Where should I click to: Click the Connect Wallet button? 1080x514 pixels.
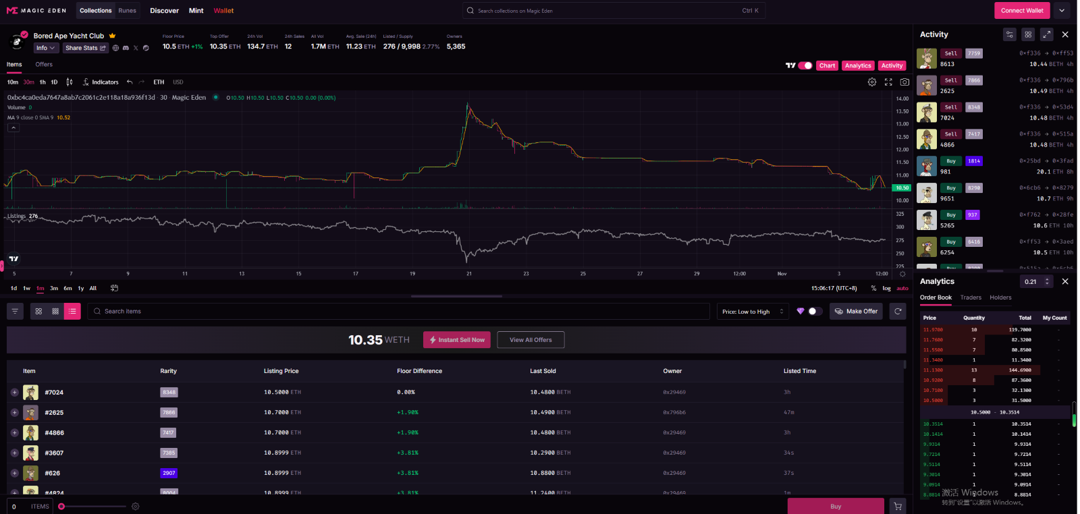[x=1022, y=10]
